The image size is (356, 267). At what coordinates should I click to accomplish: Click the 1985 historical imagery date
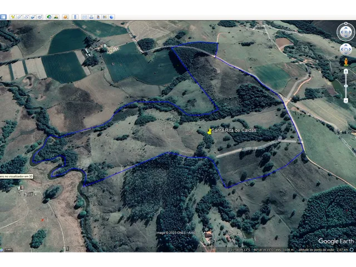(9, 250)
